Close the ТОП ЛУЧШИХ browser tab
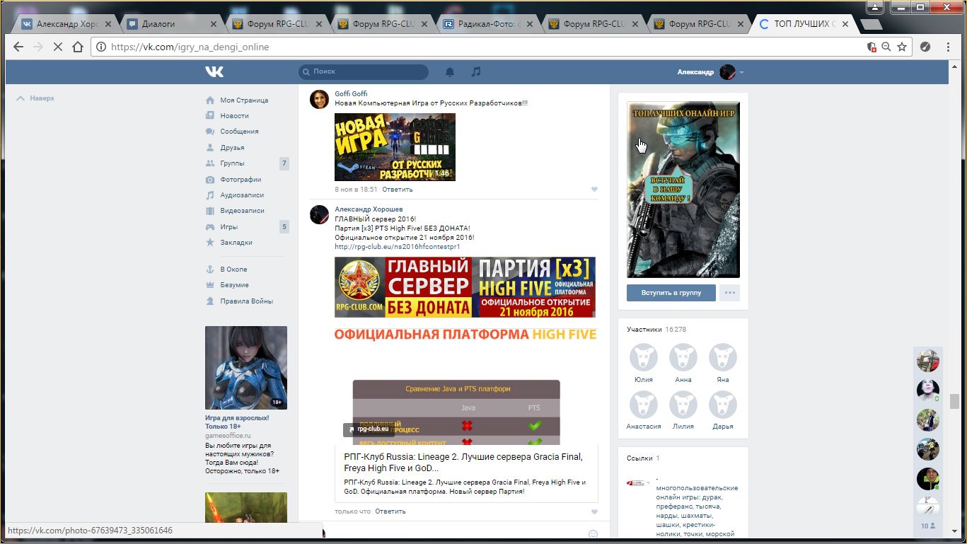 [x=845, y=24]
